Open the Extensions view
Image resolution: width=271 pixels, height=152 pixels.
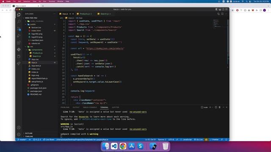tap(19, 43)
